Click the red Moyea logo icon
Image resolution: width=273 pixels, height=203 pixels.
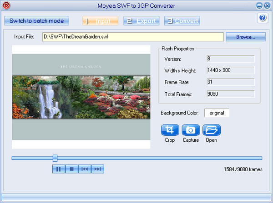point(6,5)
